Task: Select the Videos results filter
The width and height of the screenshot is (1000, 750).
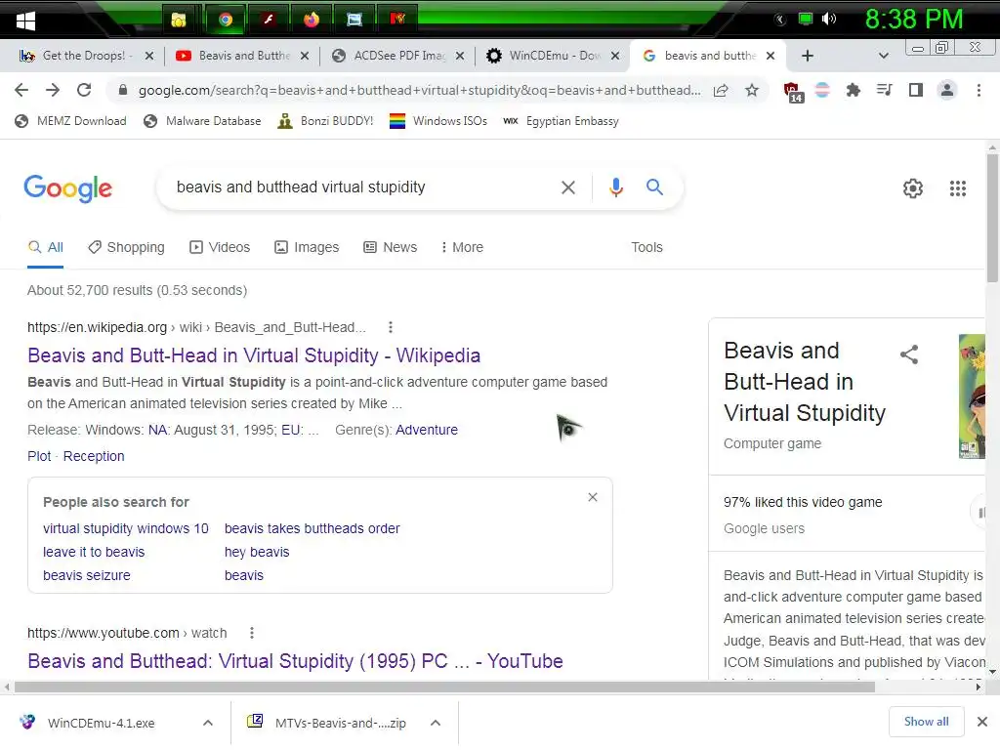Action: [220, 247]
